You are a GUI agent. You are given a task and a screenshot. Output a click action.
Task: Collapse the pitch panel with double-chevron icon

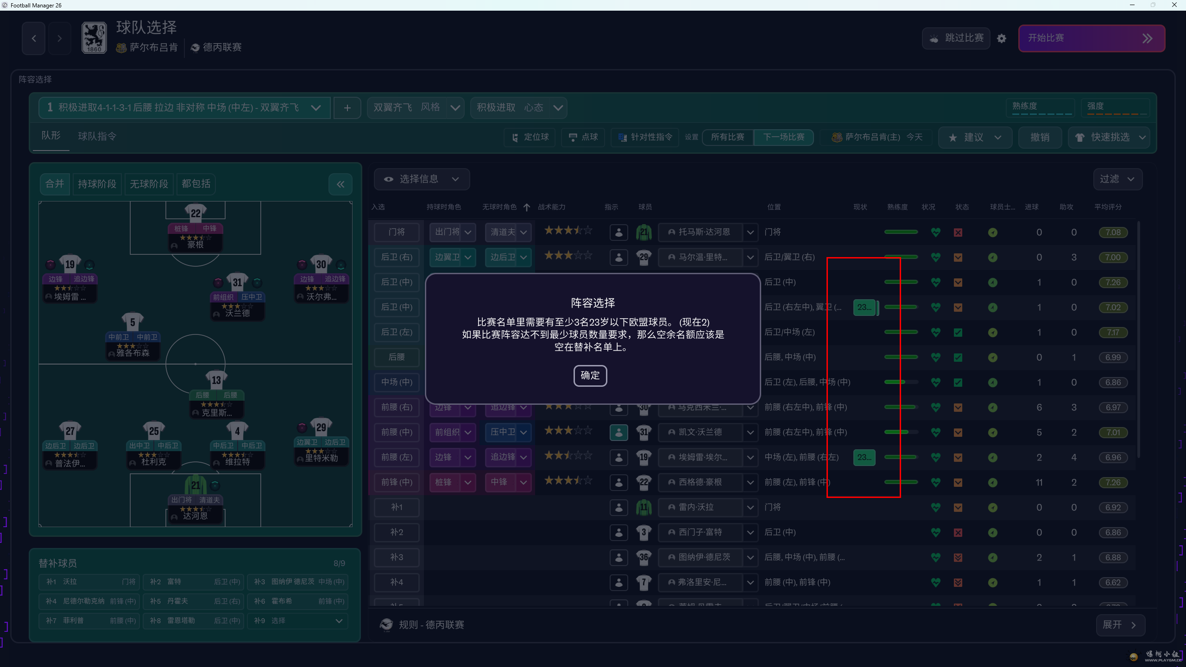pyautogui.click(x=341, y=184)
